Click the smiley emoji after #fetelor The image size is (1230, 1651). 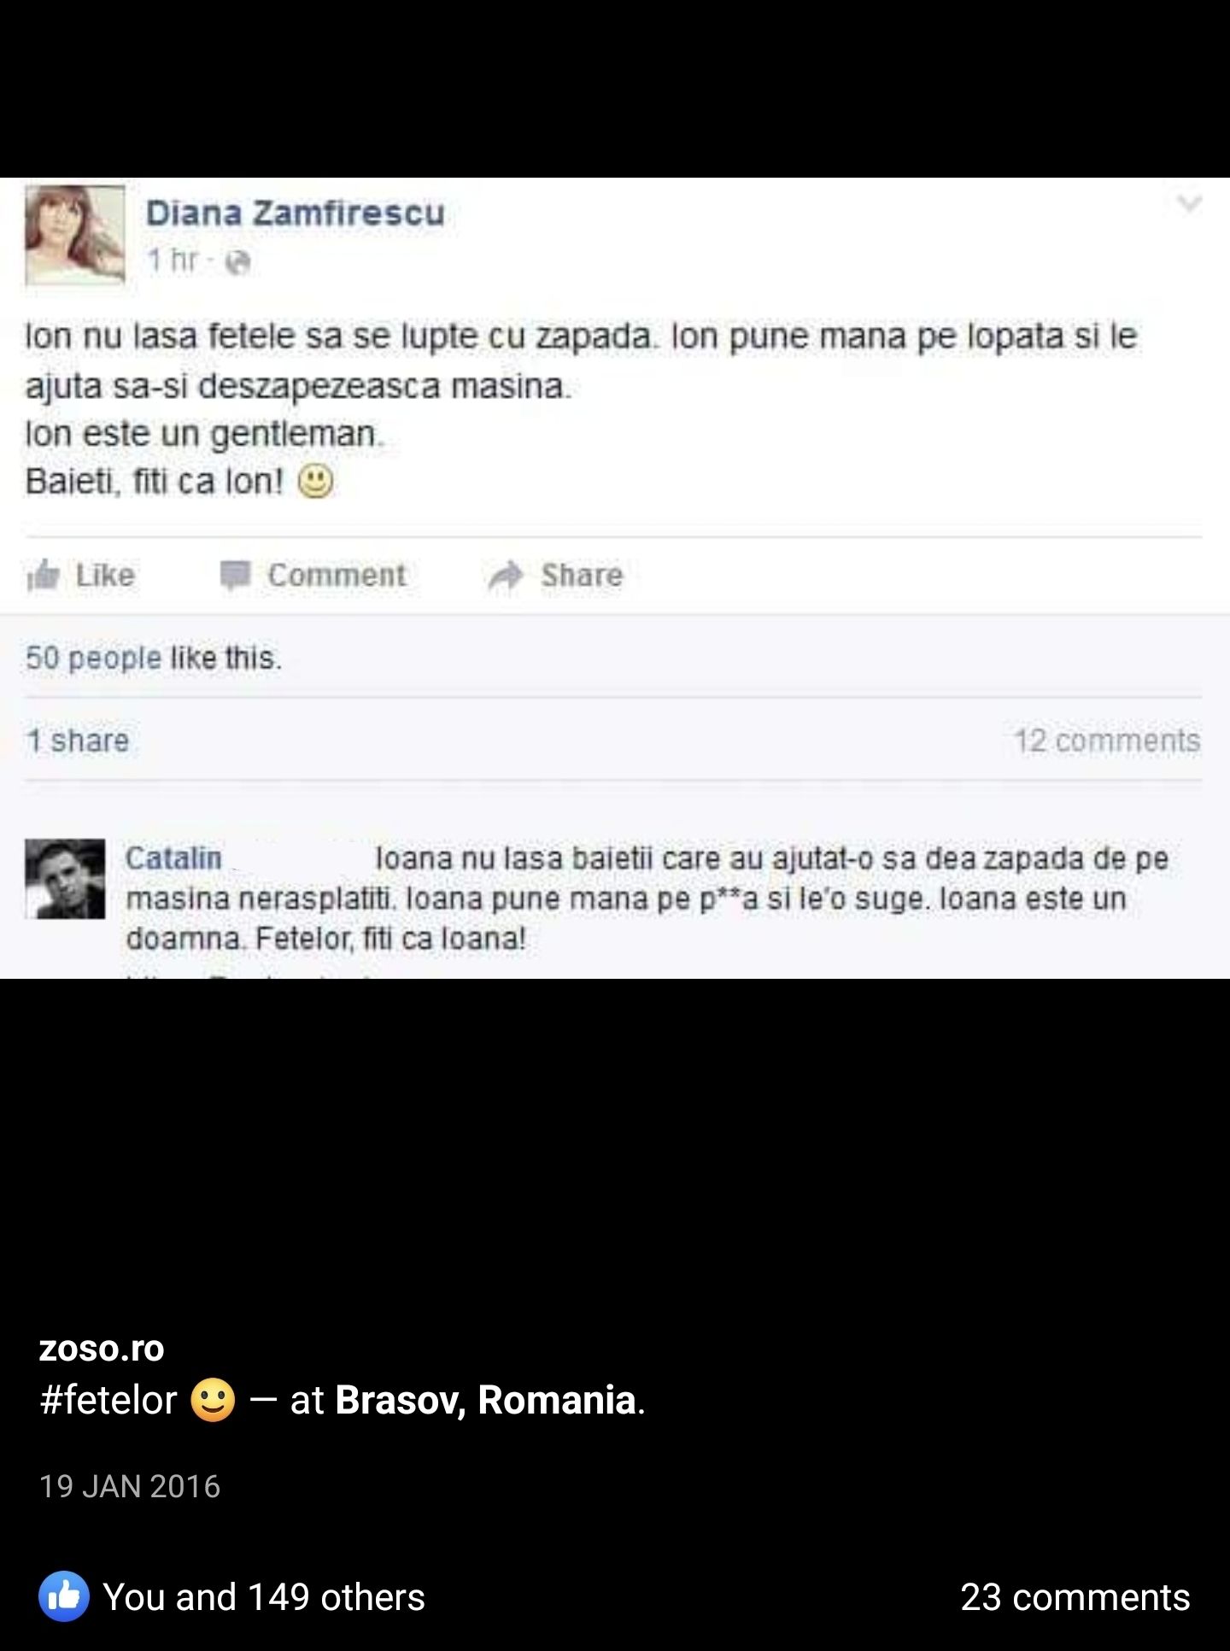tap(213, 1400)
